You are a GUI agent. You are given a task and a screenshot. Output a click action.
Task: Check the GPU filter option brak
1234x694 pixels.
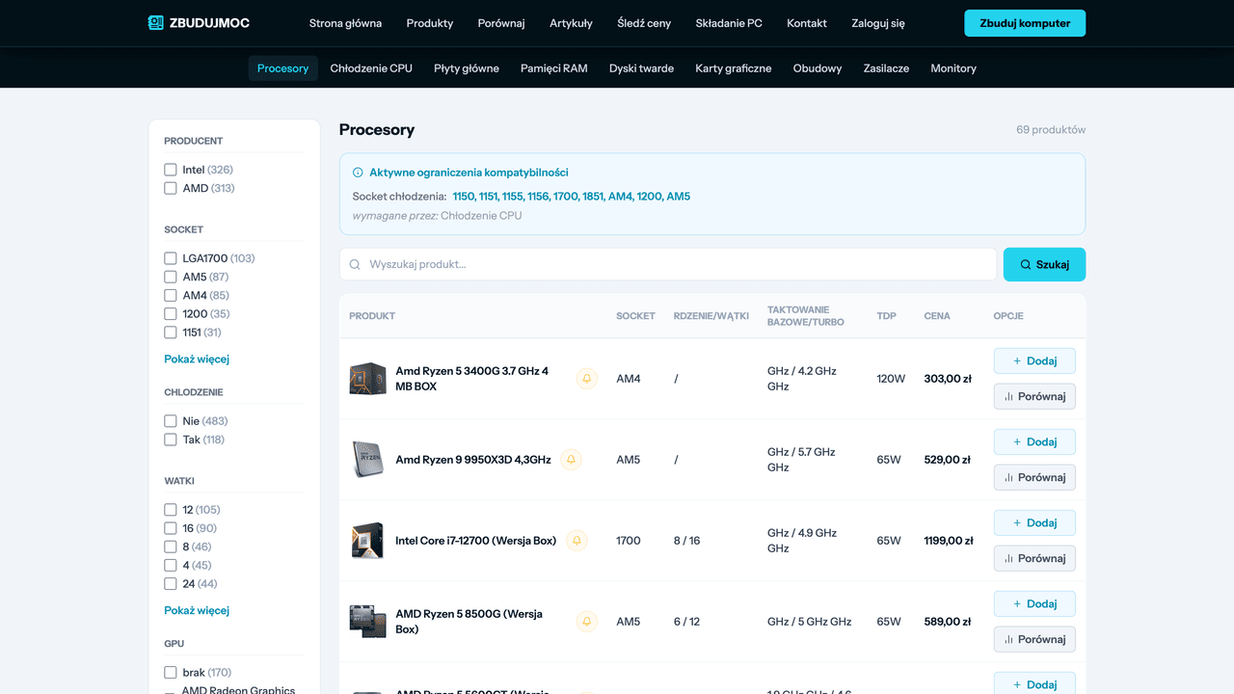[171, 673]
